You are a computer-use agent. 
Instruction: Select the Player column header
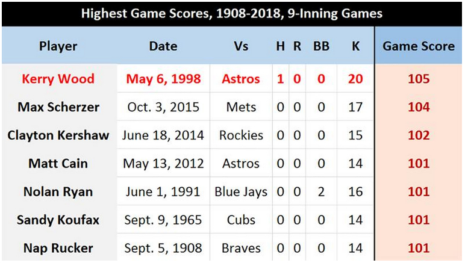click(x=58, y=46)
